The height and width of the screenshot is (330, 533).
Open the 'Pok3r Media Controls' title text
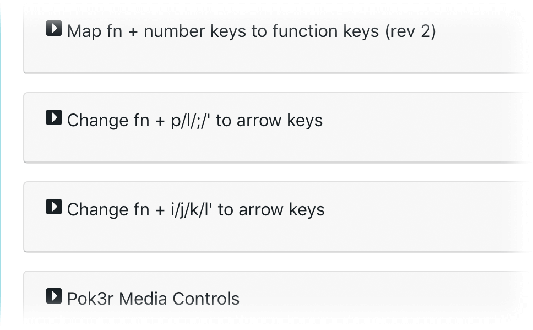[153, 299]
